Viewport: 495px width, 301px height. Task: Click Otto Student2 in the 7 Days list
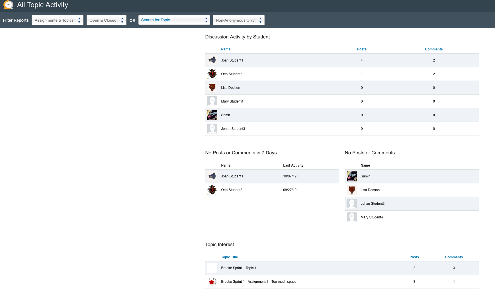click(x=232, y=190)
